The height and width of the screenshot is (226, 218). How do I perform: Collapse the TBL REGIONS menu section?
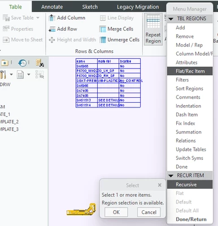tap(171, 19)
